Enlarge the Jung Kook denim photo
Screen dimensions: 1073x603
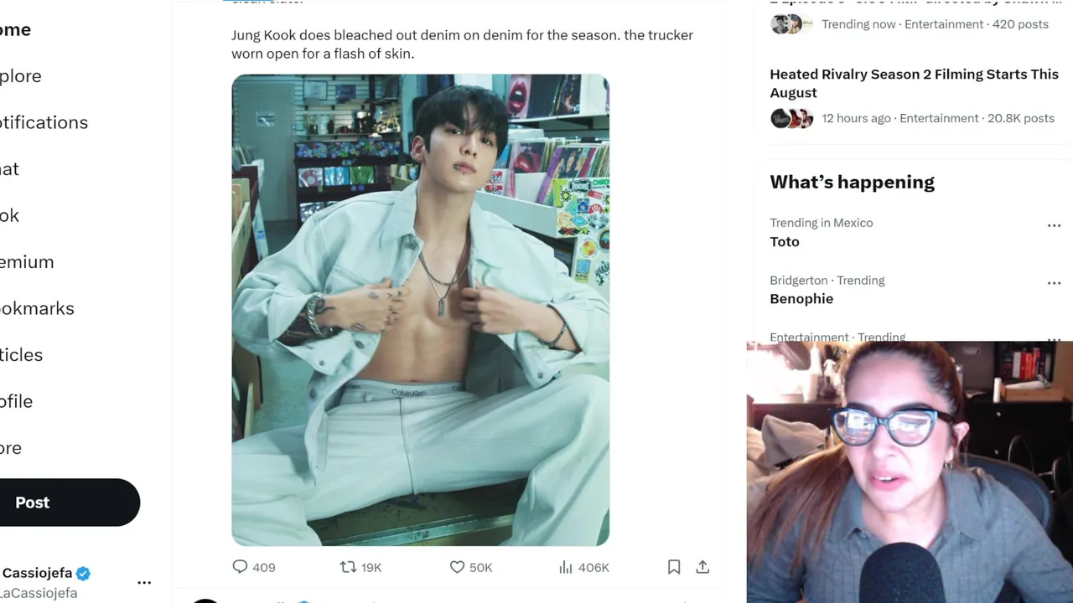pos(420,310)
